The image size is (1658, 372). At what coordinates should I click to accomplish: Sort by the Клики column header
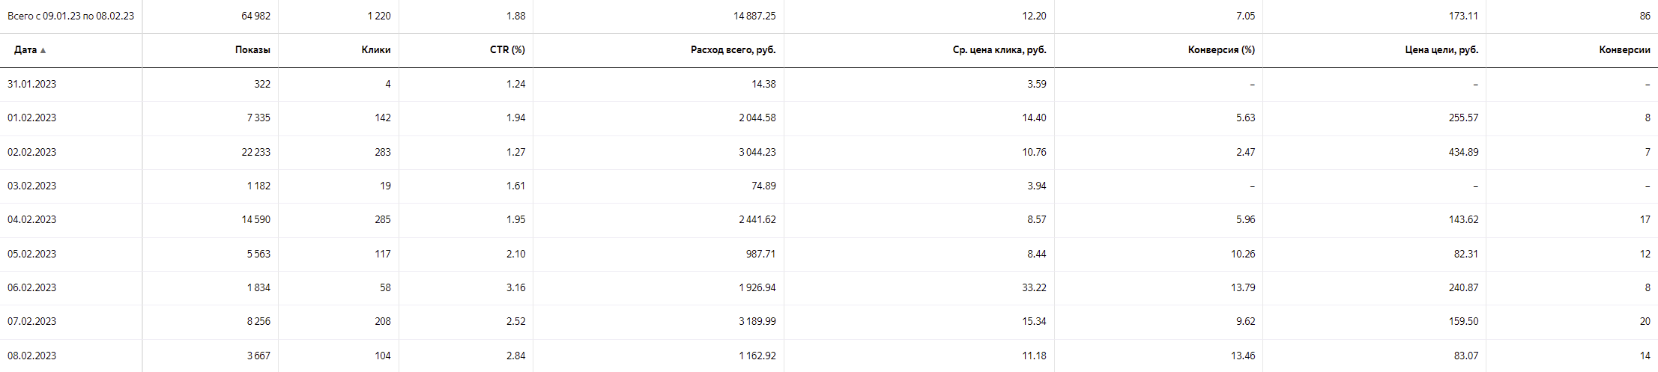coord(375,50)
